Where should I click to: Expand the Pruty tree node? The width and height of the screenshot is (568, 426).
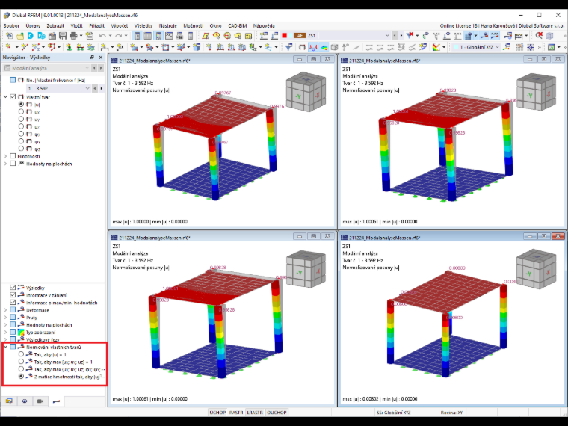pyautogui.click(x=5, y=318)
